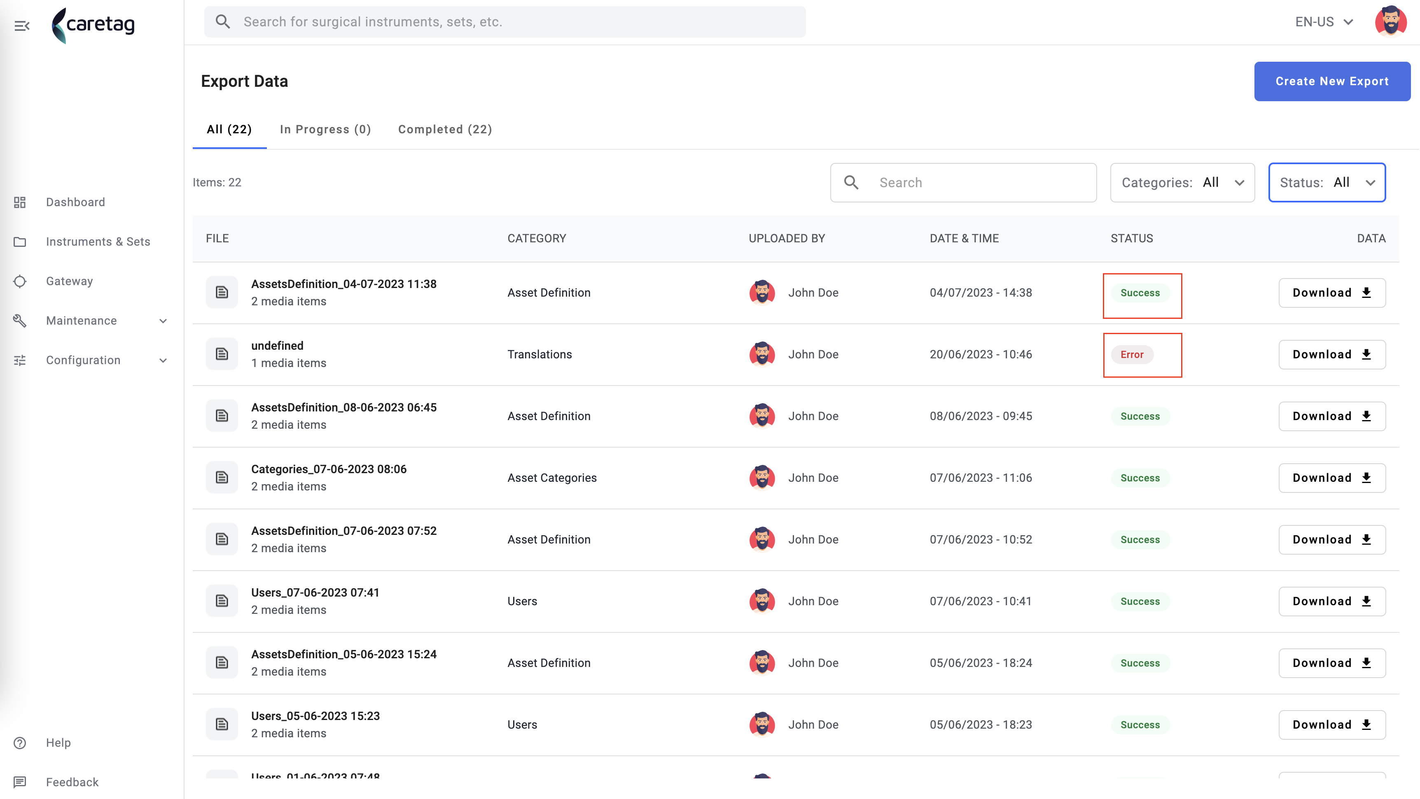
Task: Click file icon for AssetsDefinition_07-06-2023 07:52
Action: (x=222, y=539)
